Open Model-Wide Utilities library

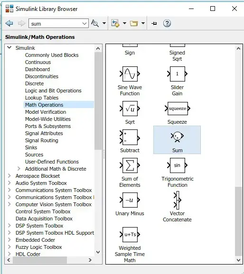(x=48, y=119)
